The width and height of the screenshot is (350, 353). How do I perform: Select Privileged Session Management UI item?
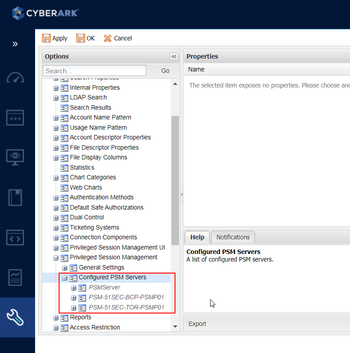point(117,247)
